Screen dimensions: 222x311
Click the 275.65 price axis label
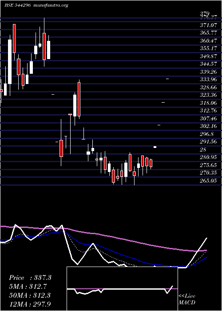click(x=208, y=165)
